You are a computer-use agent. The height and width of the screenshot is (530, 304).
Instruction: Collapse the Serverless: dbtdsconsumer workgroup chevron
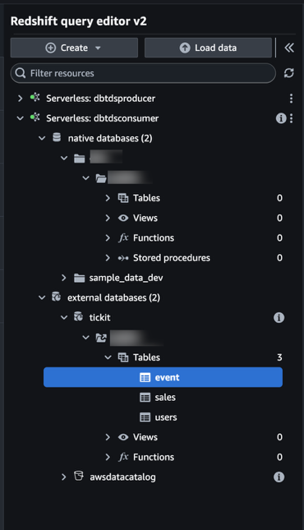[x=21, y=118]
